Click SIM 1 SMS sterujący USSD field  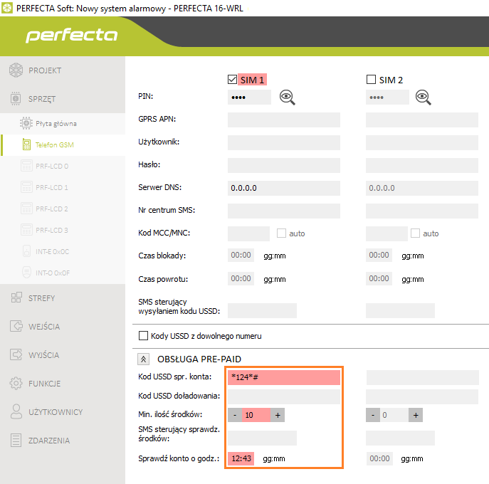262,310
